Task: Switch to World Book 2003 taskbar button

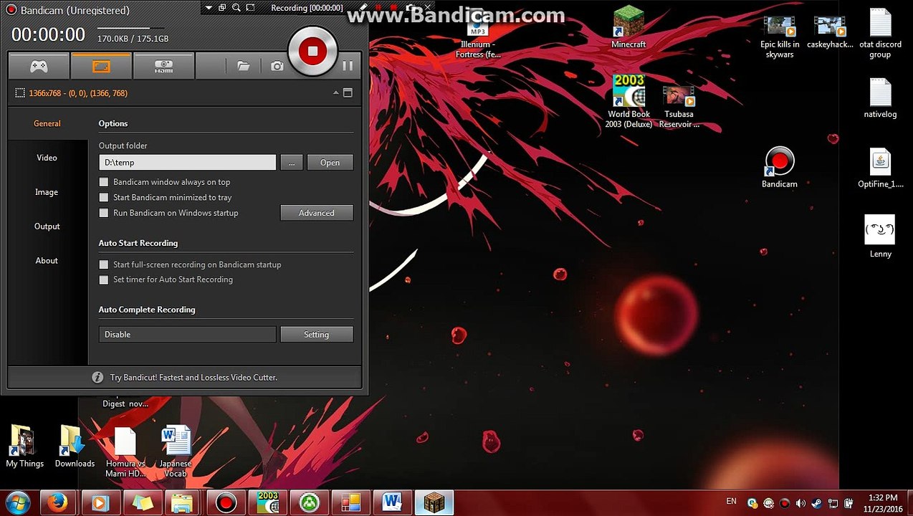Action: coord(267,502)
